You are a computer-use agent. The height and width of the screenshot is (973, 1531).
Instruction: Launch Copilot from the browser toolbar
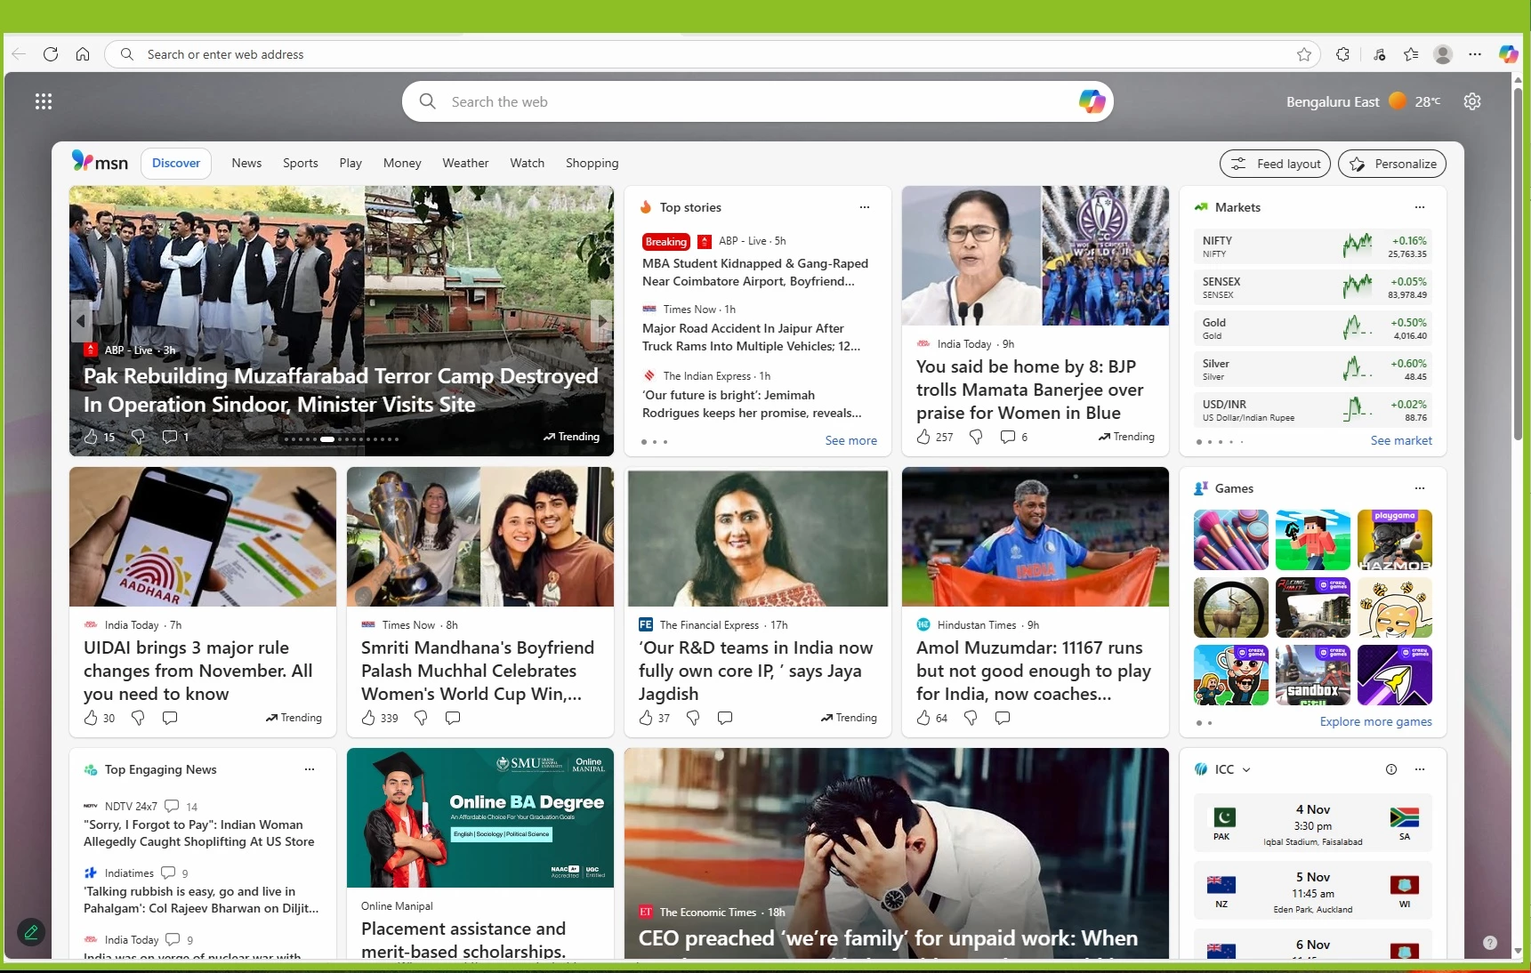tap(1508, 54)
